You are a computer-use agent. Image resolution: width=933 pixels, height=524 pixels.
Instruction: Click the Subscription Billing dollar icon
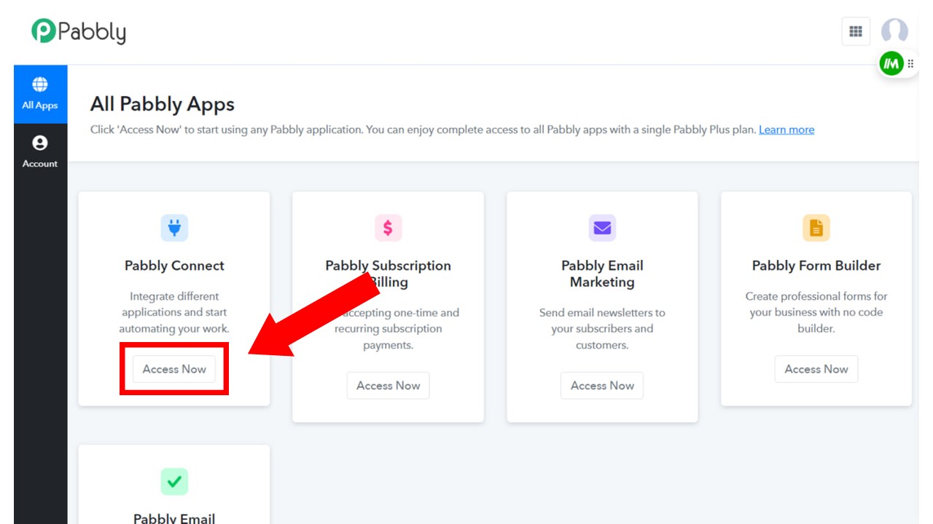pos(388,228)
